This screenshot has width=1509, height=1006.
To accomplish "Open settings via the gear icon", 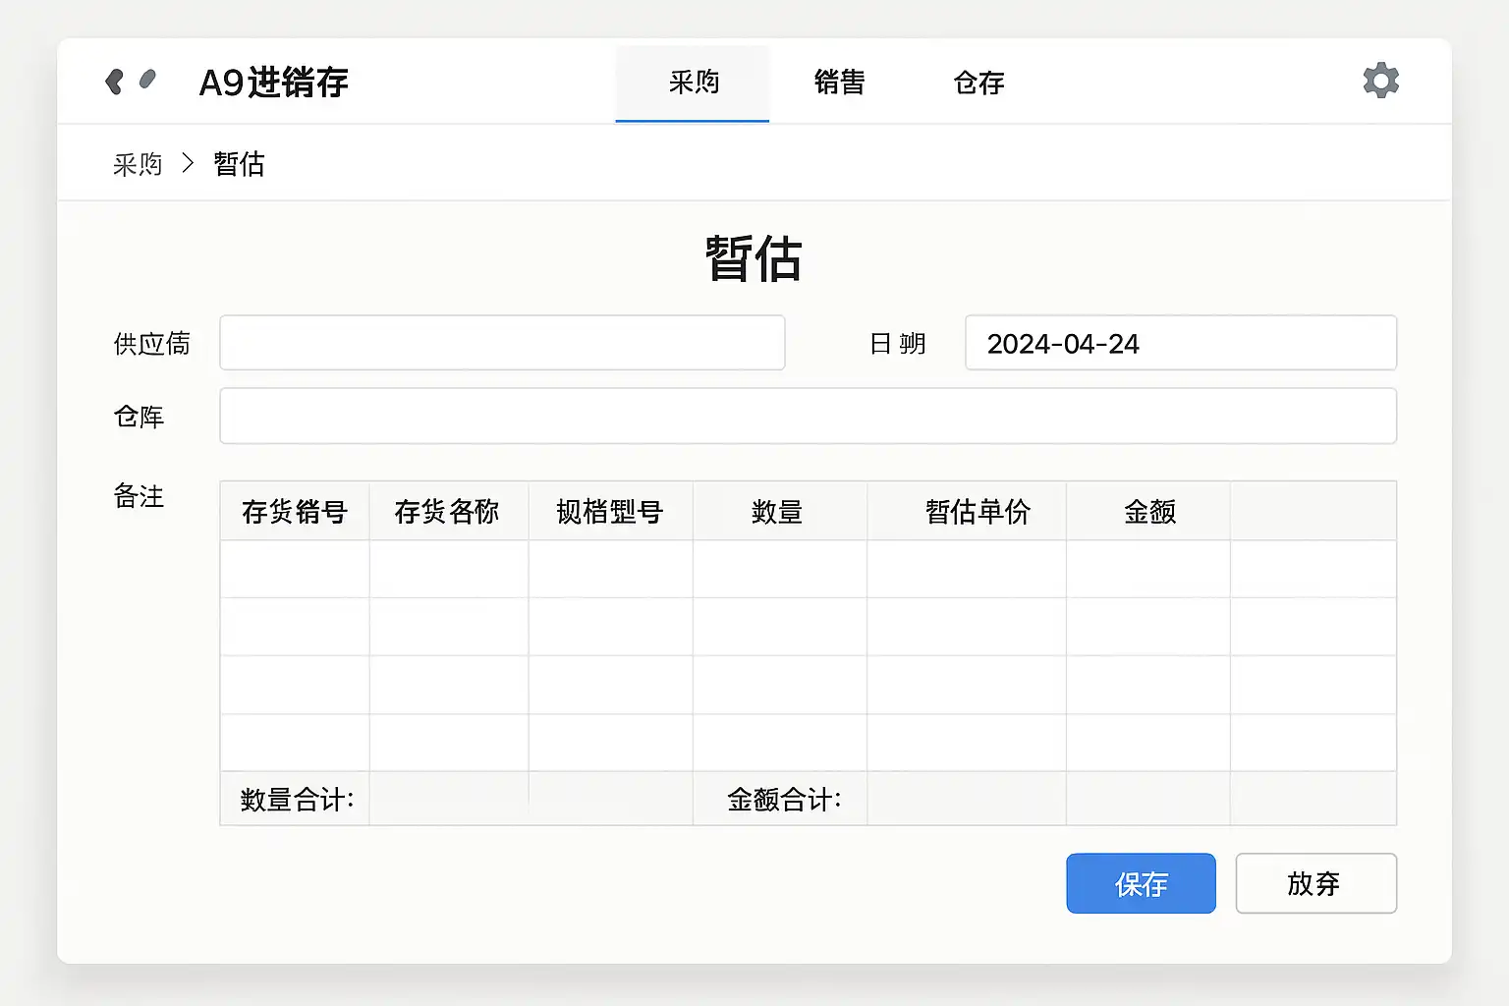I will point(1380,81).
